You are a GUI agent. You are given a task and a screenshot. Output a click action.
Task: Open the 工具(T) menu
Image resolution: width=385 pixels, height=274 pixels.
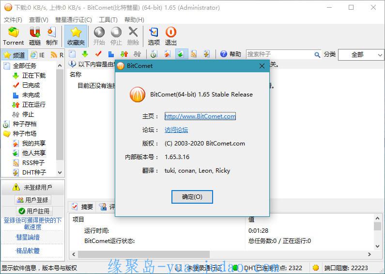108,20
